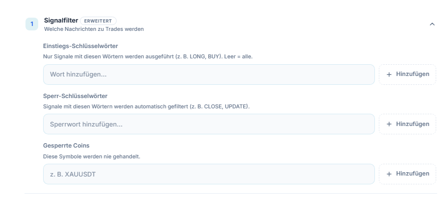The image size is (445, 202).
Task: Focus the 'Sperrwort hinzufügen...' input field
Action: (209, 124)
